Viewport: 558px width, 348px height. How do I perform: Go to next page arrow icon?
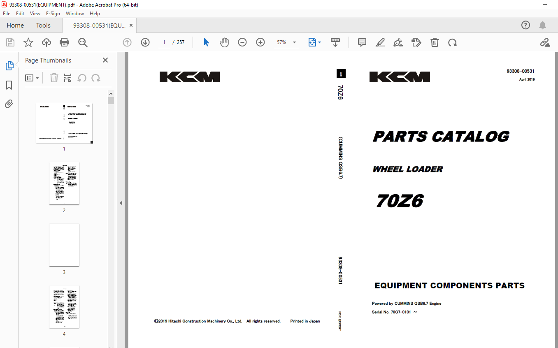pos(145,42)
